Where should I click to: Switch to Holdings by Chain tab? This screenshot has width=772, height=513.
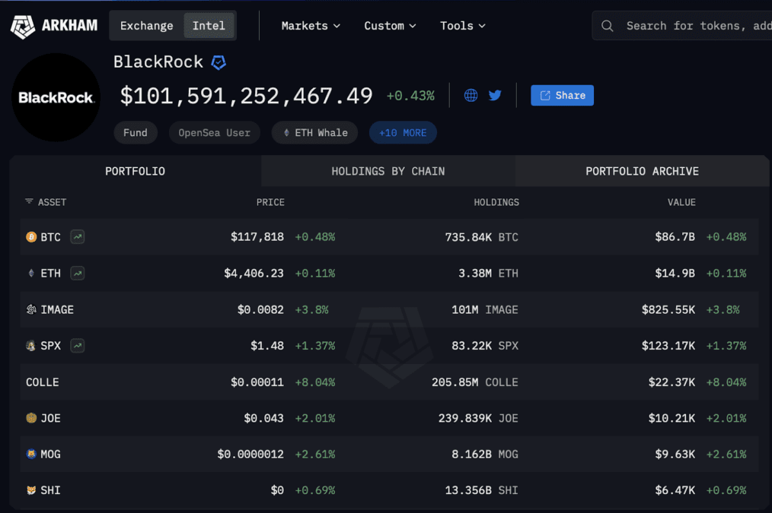pyautogui.click(x=388, y=171)
